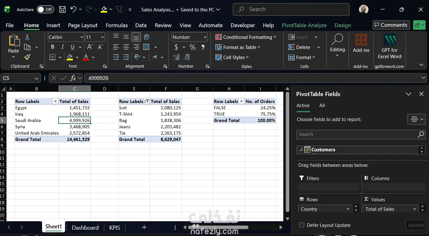Click the Merge & Center icon

click(146, 47)
